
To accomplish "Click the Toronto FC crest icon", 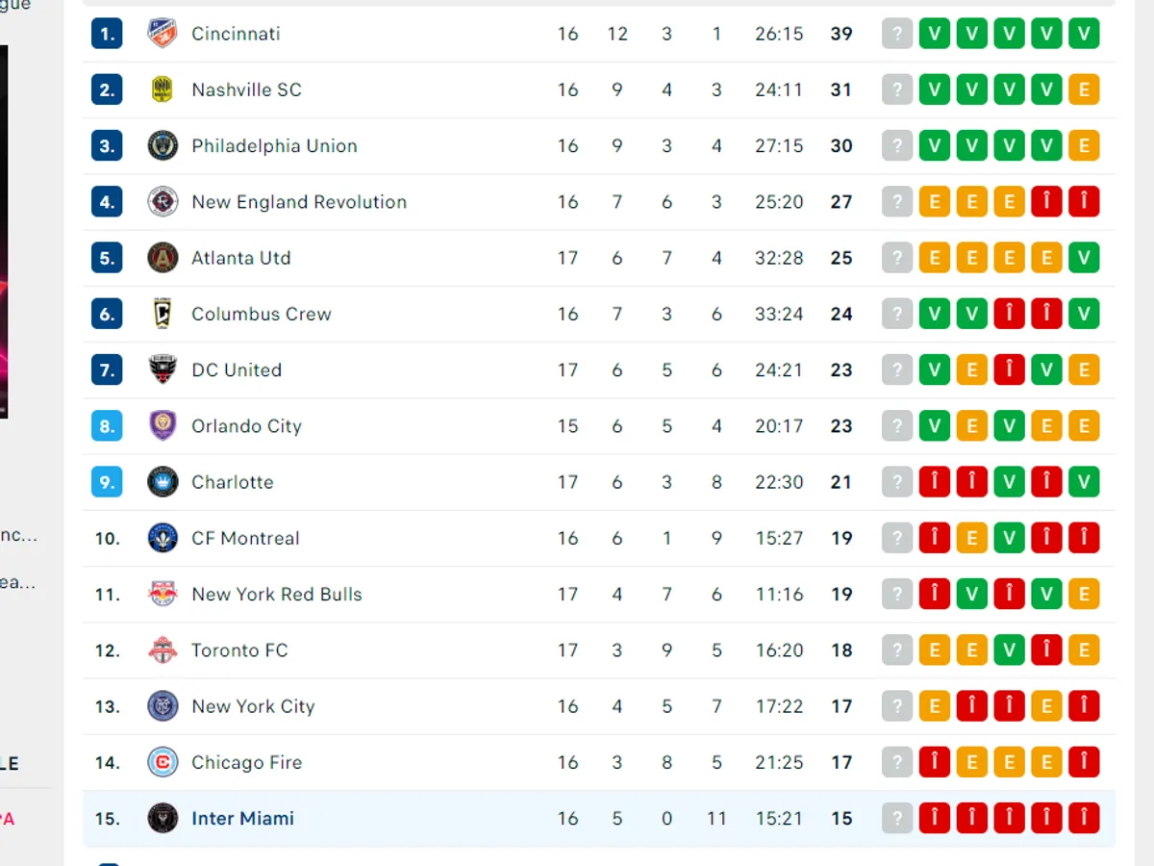I will (x=163, y=650).
